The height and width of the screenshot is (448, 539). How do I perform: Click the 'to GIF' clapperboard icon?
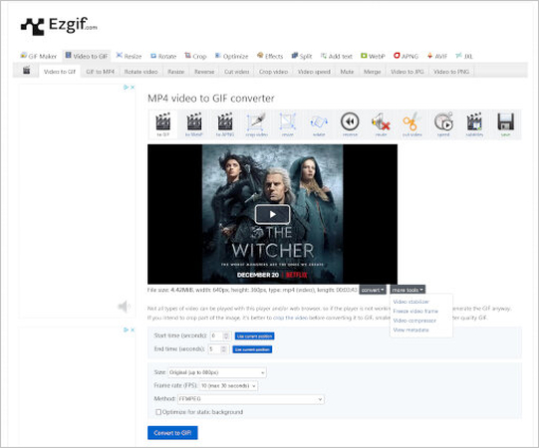click(x=163, y=124)
